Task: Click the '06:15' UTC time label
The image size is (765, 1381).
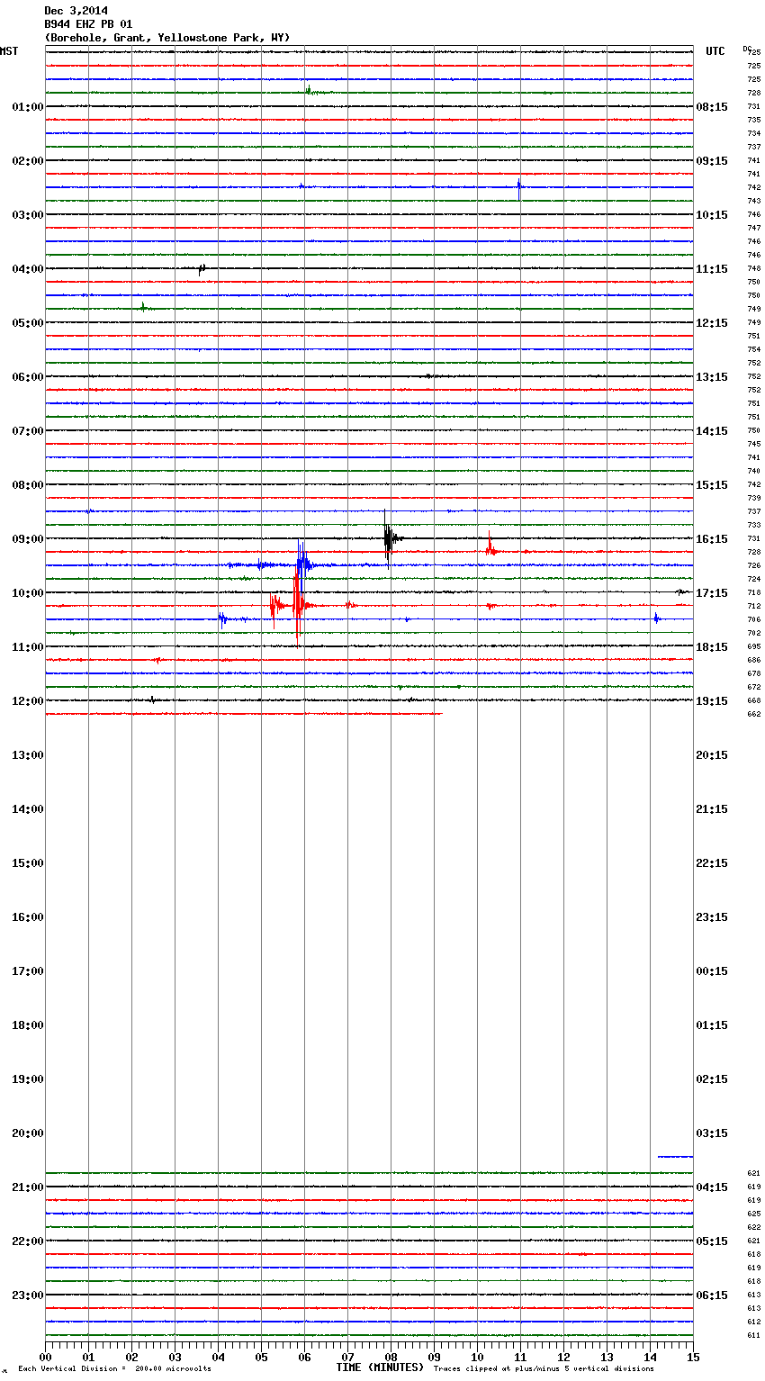Action: point(712,1295)
